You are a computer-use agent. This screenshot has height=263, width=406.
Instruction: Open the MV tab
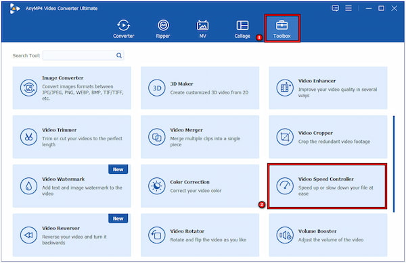(202, 29)
